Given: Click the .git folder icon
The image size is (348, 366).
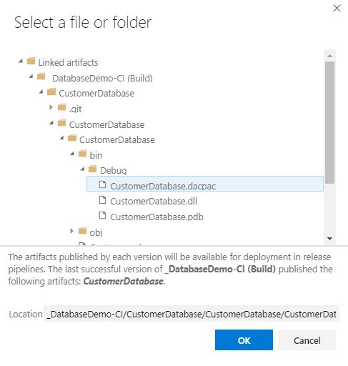Looking at the screenshot, I should point(62,107).
